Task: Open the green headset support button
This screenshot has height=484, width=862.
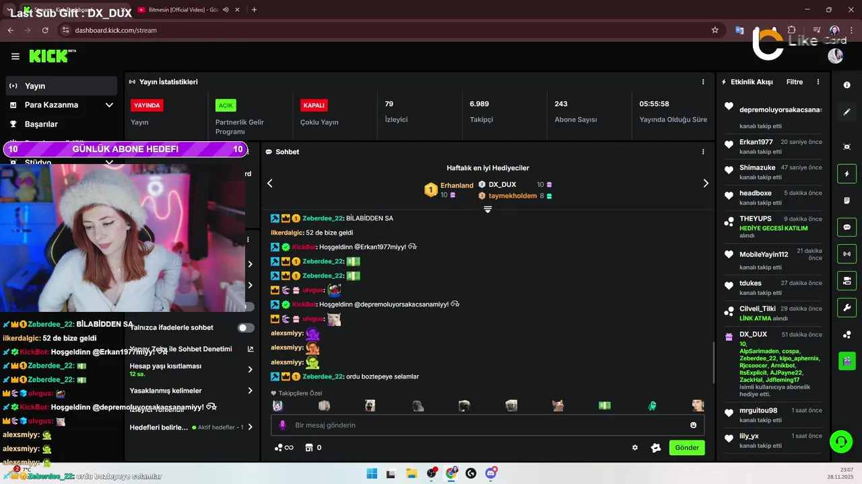Action: 840,442
